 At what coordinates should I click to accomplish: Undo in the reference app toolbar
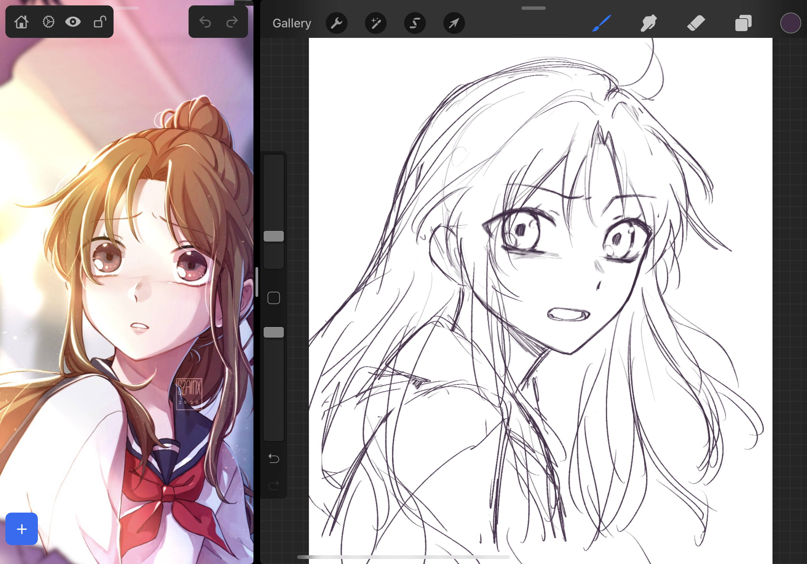click(205, 23)
